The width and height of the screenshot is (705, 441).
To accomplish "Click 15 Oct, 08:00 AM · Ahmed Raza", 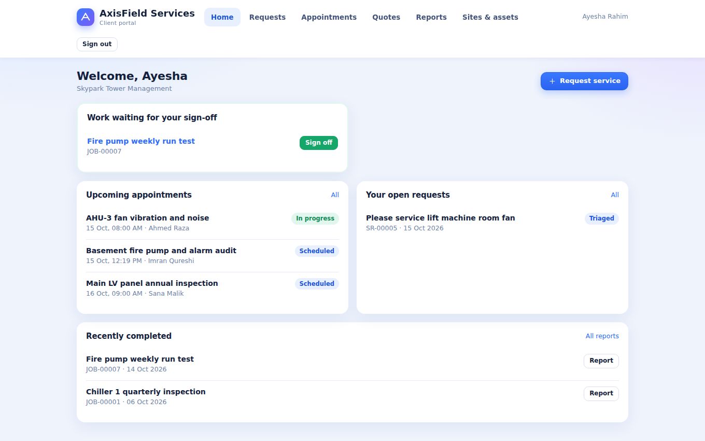I will [137, 228].
